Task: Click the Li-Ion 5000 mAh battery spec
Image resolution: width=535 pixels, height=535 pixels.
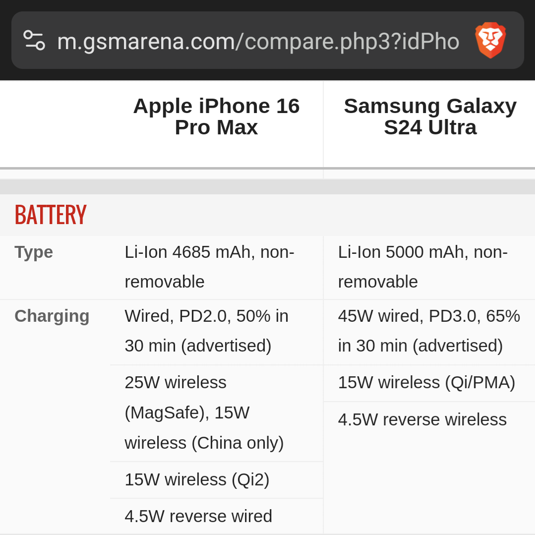Action: (x=423, y=267)
